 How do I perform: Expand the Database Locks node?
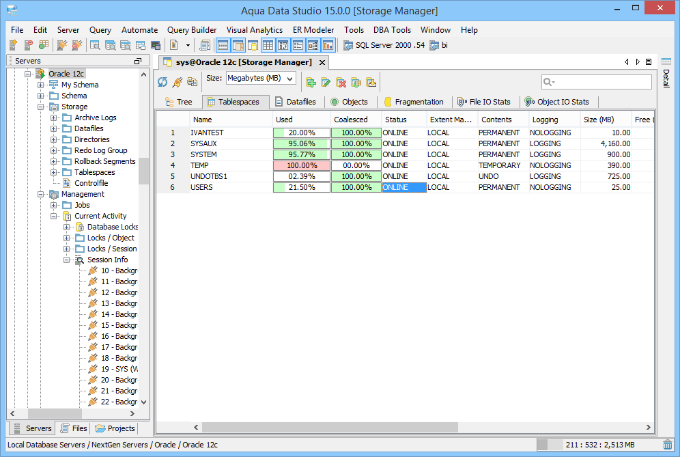tap(66, 227)
